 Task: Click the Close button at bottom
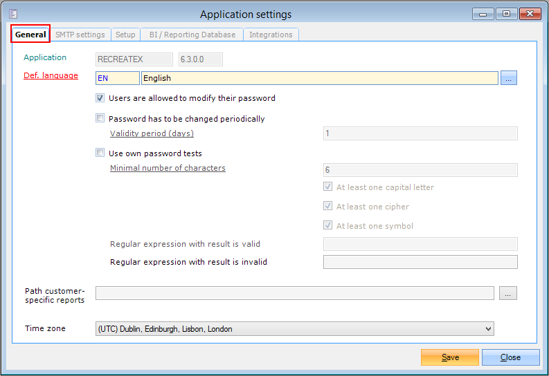click(x=511, y=357)
